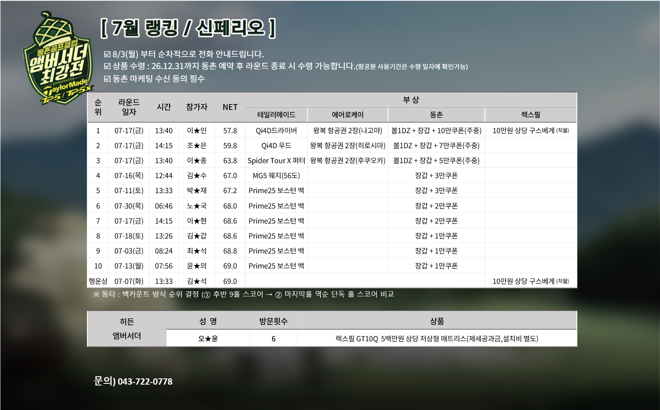
Task: Click the 'NET' column header
Action: (x=230, y=107)
